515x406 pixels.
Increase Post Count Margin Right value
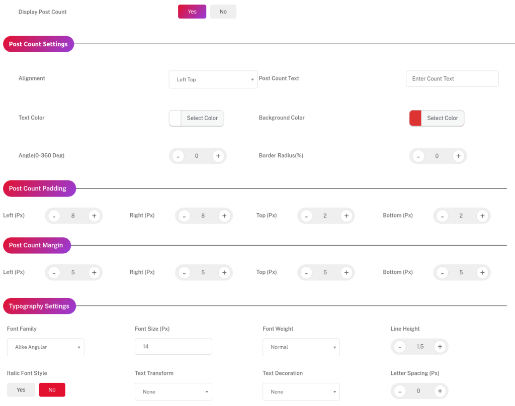224,273
